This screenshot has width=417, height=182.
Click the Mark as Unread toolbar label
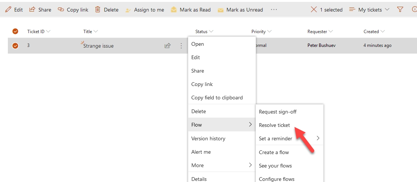click(x=245, y=10)
